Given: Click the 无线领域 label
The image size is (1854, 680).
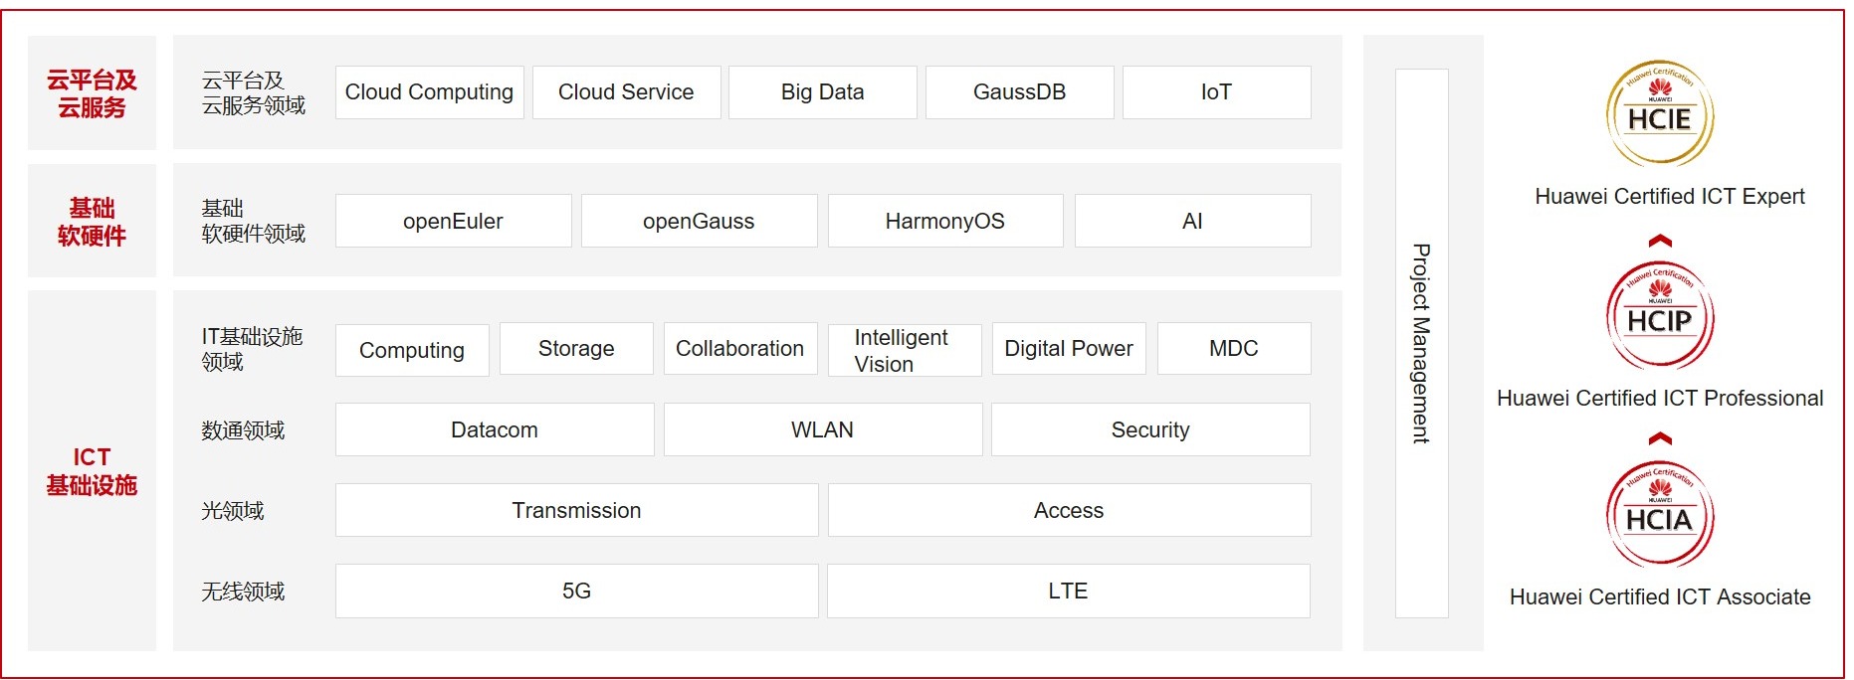Looking at the screenshot, I should click(x=243, y=592).
